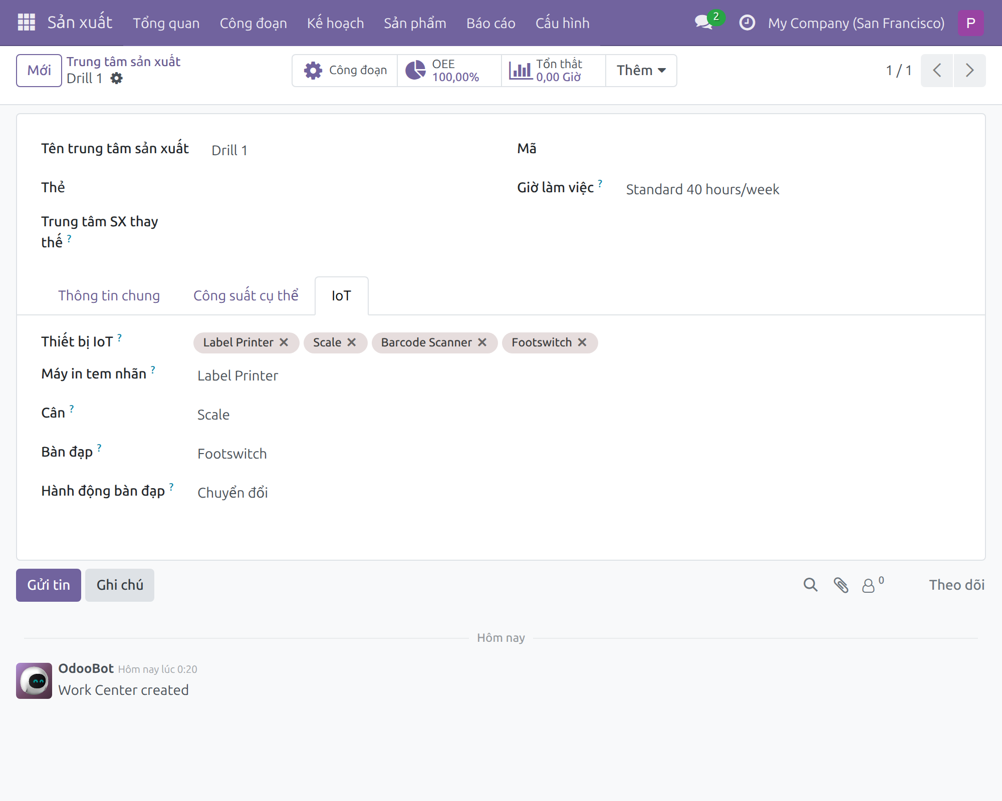Open the activities clock icon
1002x801 pixels.
tap(746, 23)
